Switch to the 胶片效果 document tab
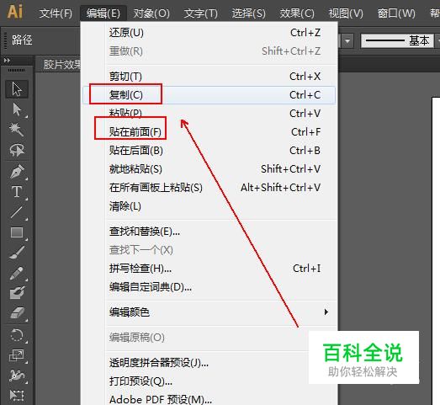 tap(61, 65)
